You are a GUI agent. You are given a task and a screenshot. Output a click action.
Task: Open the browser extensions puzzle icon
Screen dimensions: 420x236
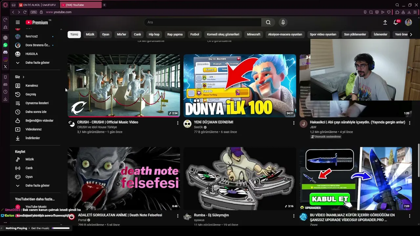[x=397, y=12]
